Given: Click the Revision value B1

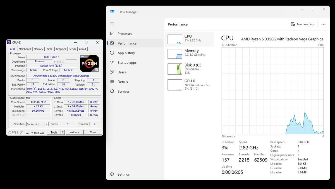Looking at the screenshot, I should [93, 85].
